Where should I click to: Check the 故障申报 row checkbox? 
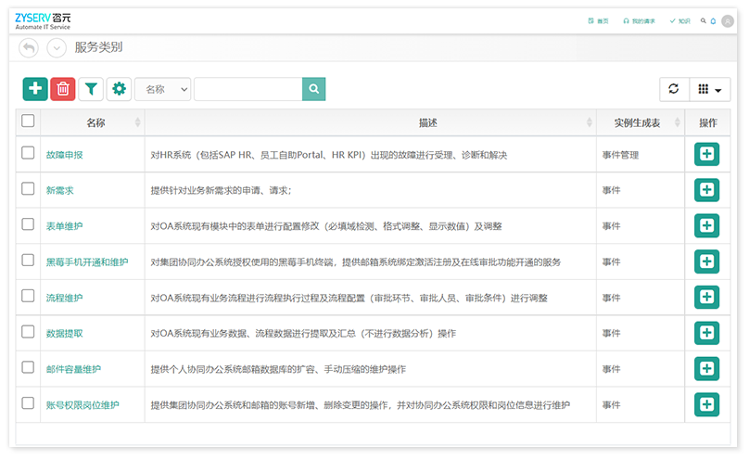pyautogui.click(x=28, y=153)
